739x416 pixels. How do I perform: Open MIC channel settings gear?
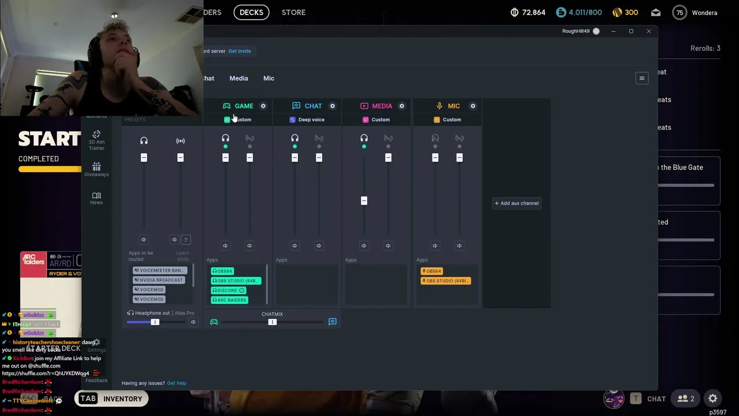(x=473, y=106)
